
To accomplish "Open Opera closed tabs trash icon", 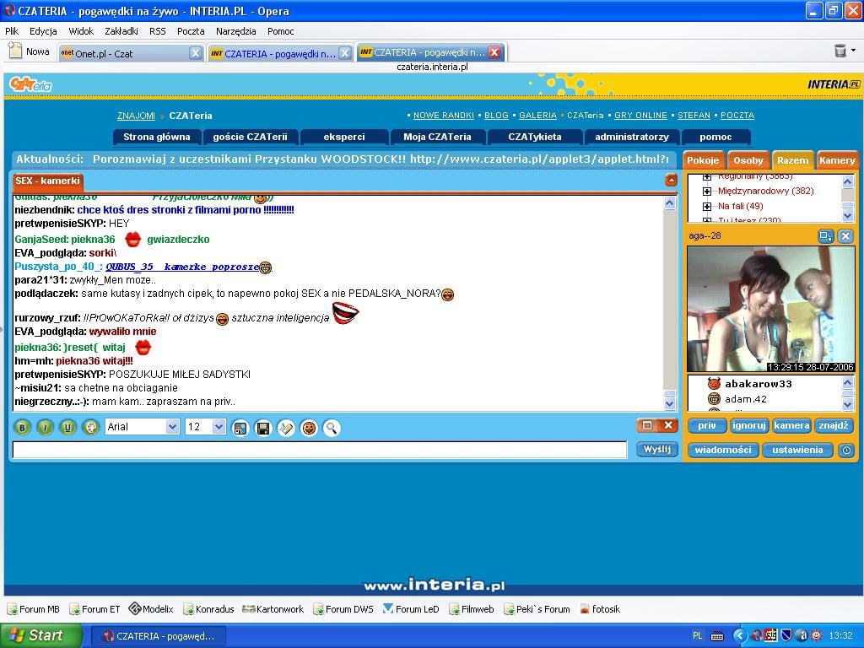I will (840, 51).
